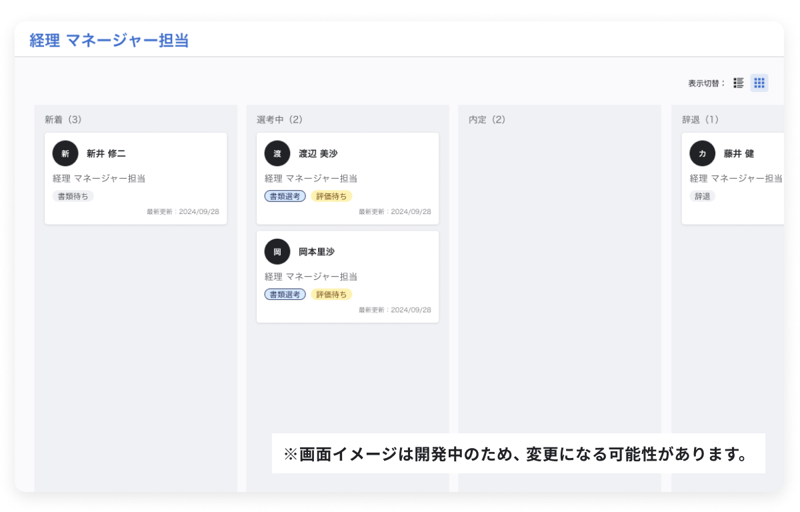Toggle the 評価待ち tag on 渡辺 美沙's card

[331, 196]
